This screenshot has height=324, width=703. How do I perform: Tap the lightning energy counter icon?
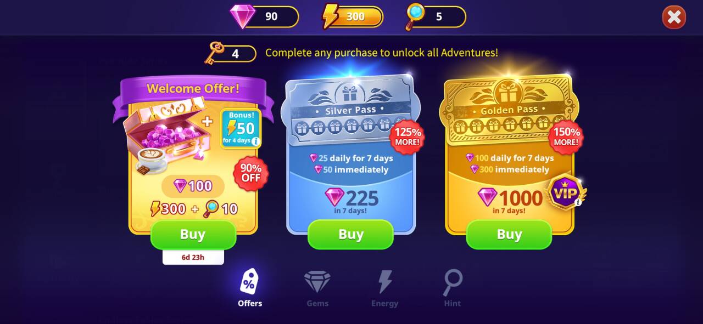click(331, 16)
